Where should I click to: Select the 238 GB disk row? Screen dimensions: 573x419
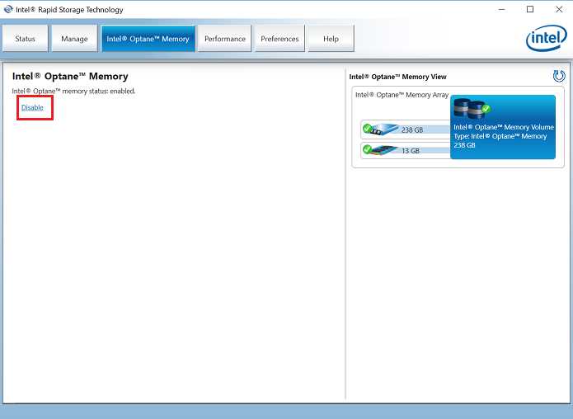click(406, 129)
